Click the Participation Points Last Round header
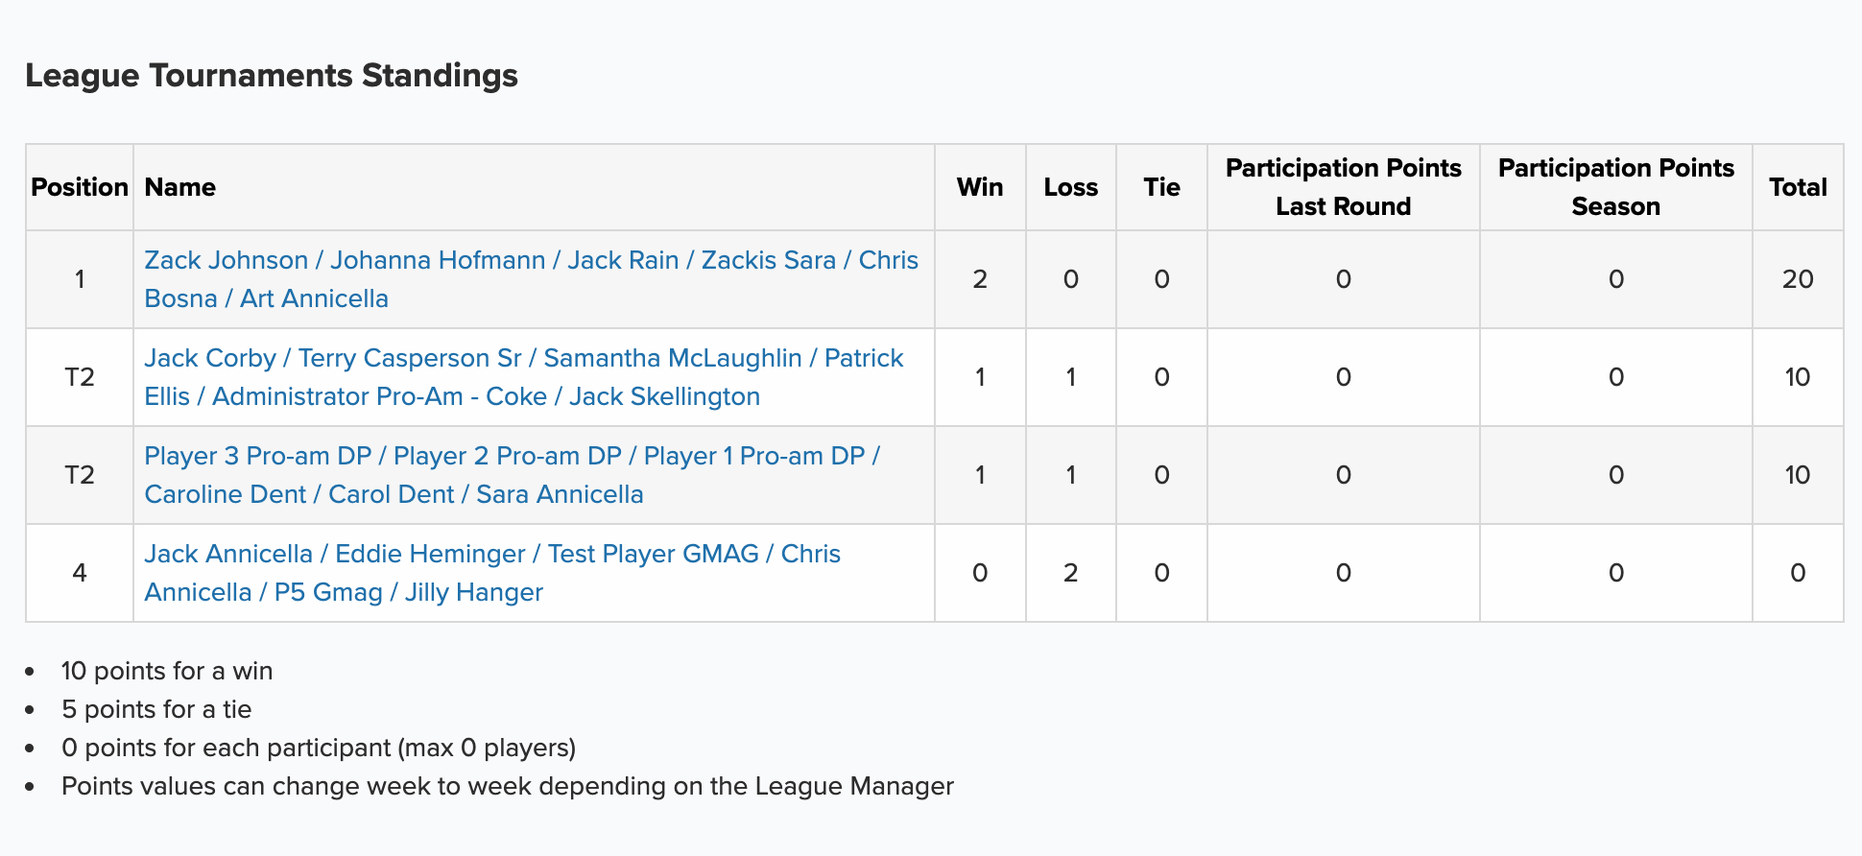1862x856 pixels. pyautogui.click(x=1344, y=187)
